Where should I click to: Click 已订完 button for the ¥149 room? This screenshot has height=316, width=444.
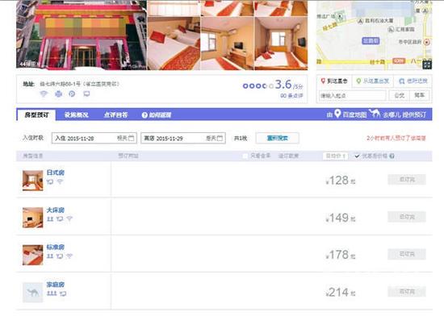(407, 217)
